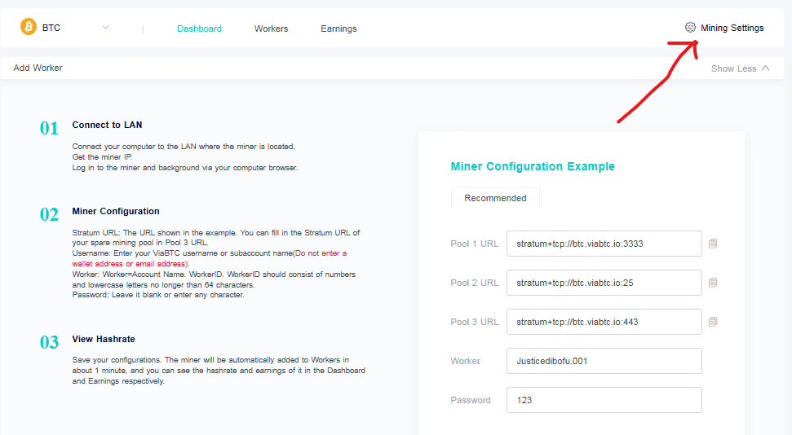Copy the Pool 3 URL
The image size is (792, 435).
click(713, 322)
